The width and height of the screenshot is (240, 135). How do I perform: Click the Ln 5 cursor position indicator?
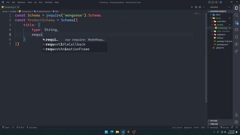(x=177, y=127)
